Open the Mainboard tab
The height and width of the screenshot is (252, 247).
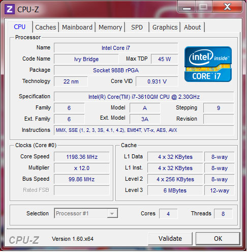click(77, 27)
